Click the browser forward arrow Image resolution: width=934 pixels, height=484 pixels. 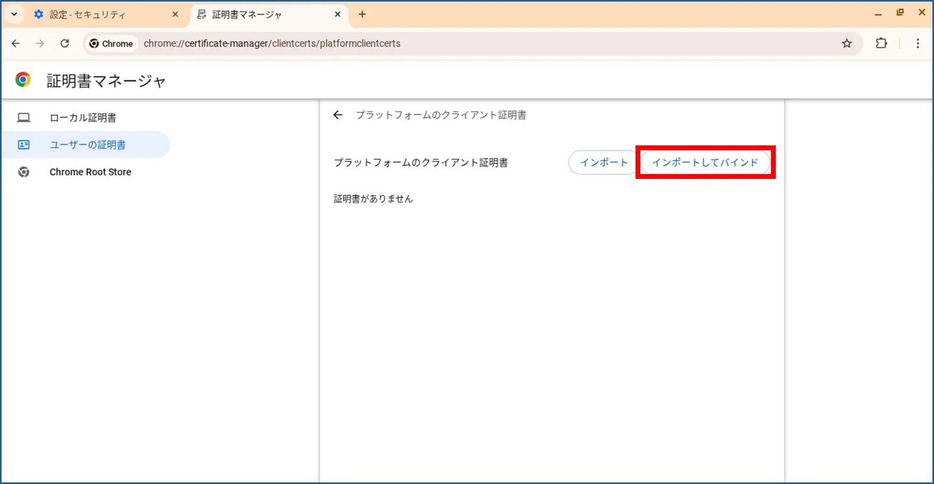click(40, 44)
